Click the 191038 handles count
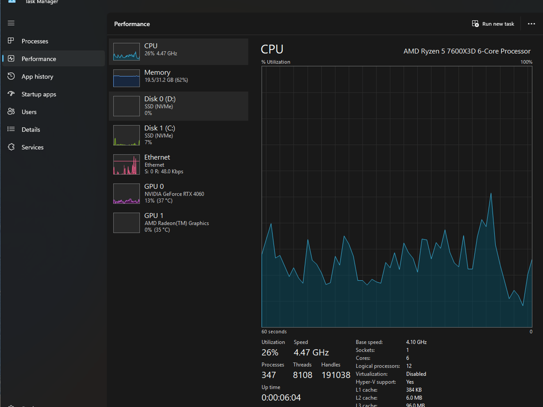Viewport: 543px width, 407px height. point(336,375)
